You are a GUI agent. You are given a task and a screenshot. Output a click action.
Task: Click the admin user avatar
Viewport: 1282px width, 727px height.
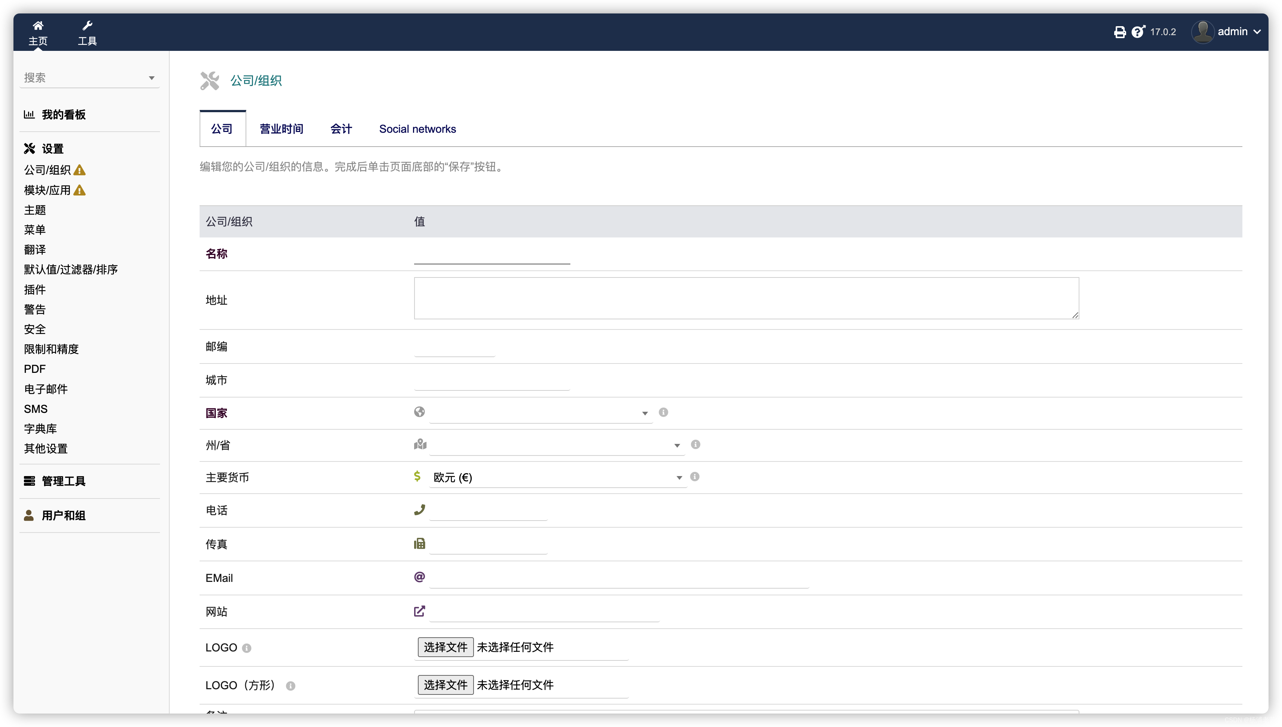click(x=1203, y=32)
